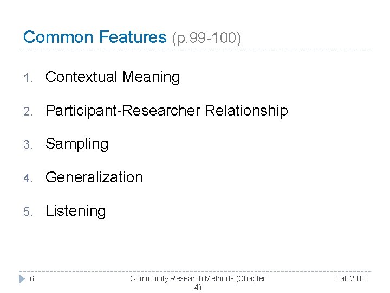Screen dimensions: 390x293
Task: Click the word "Relationship" in item two
Action: coord(246,111)
